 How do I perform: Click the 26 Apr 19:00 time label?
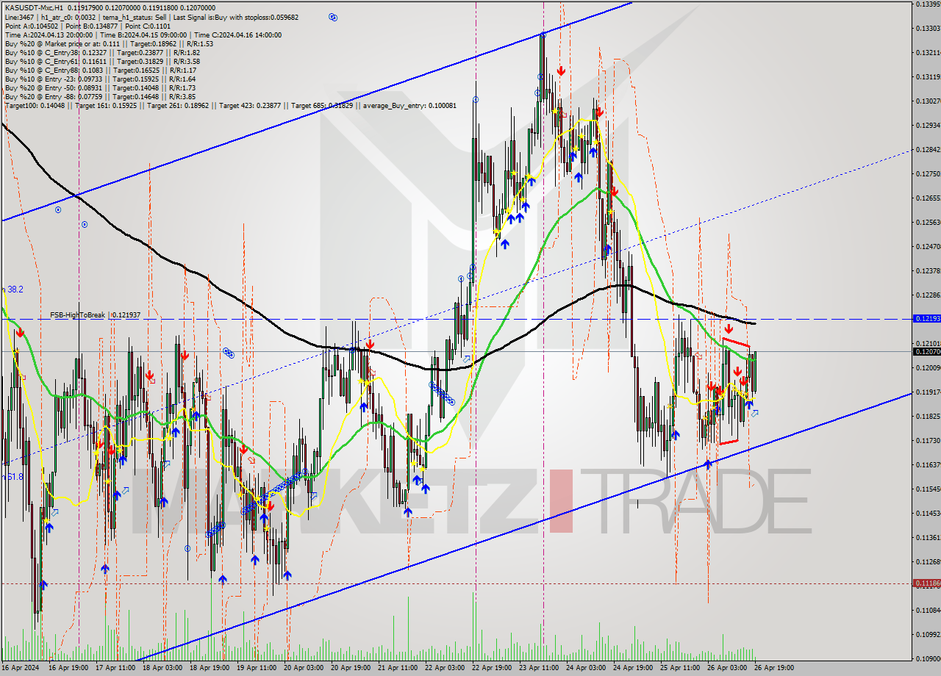pos(773,668)
